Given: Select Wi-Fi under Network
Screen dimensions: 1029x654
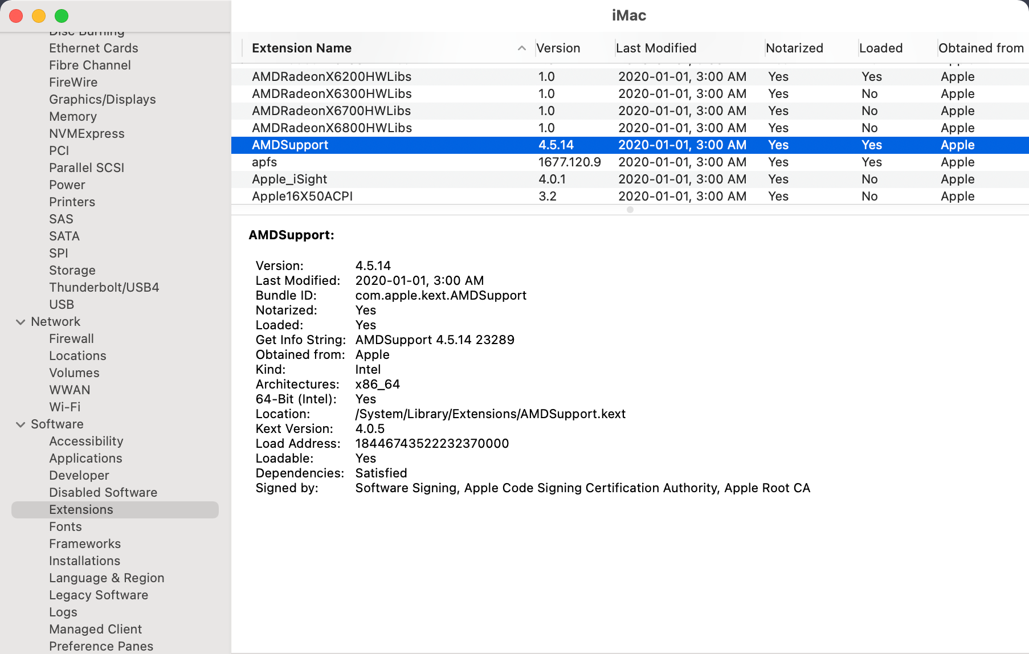Looking at the screenshot, I should [x=65, y=407].
